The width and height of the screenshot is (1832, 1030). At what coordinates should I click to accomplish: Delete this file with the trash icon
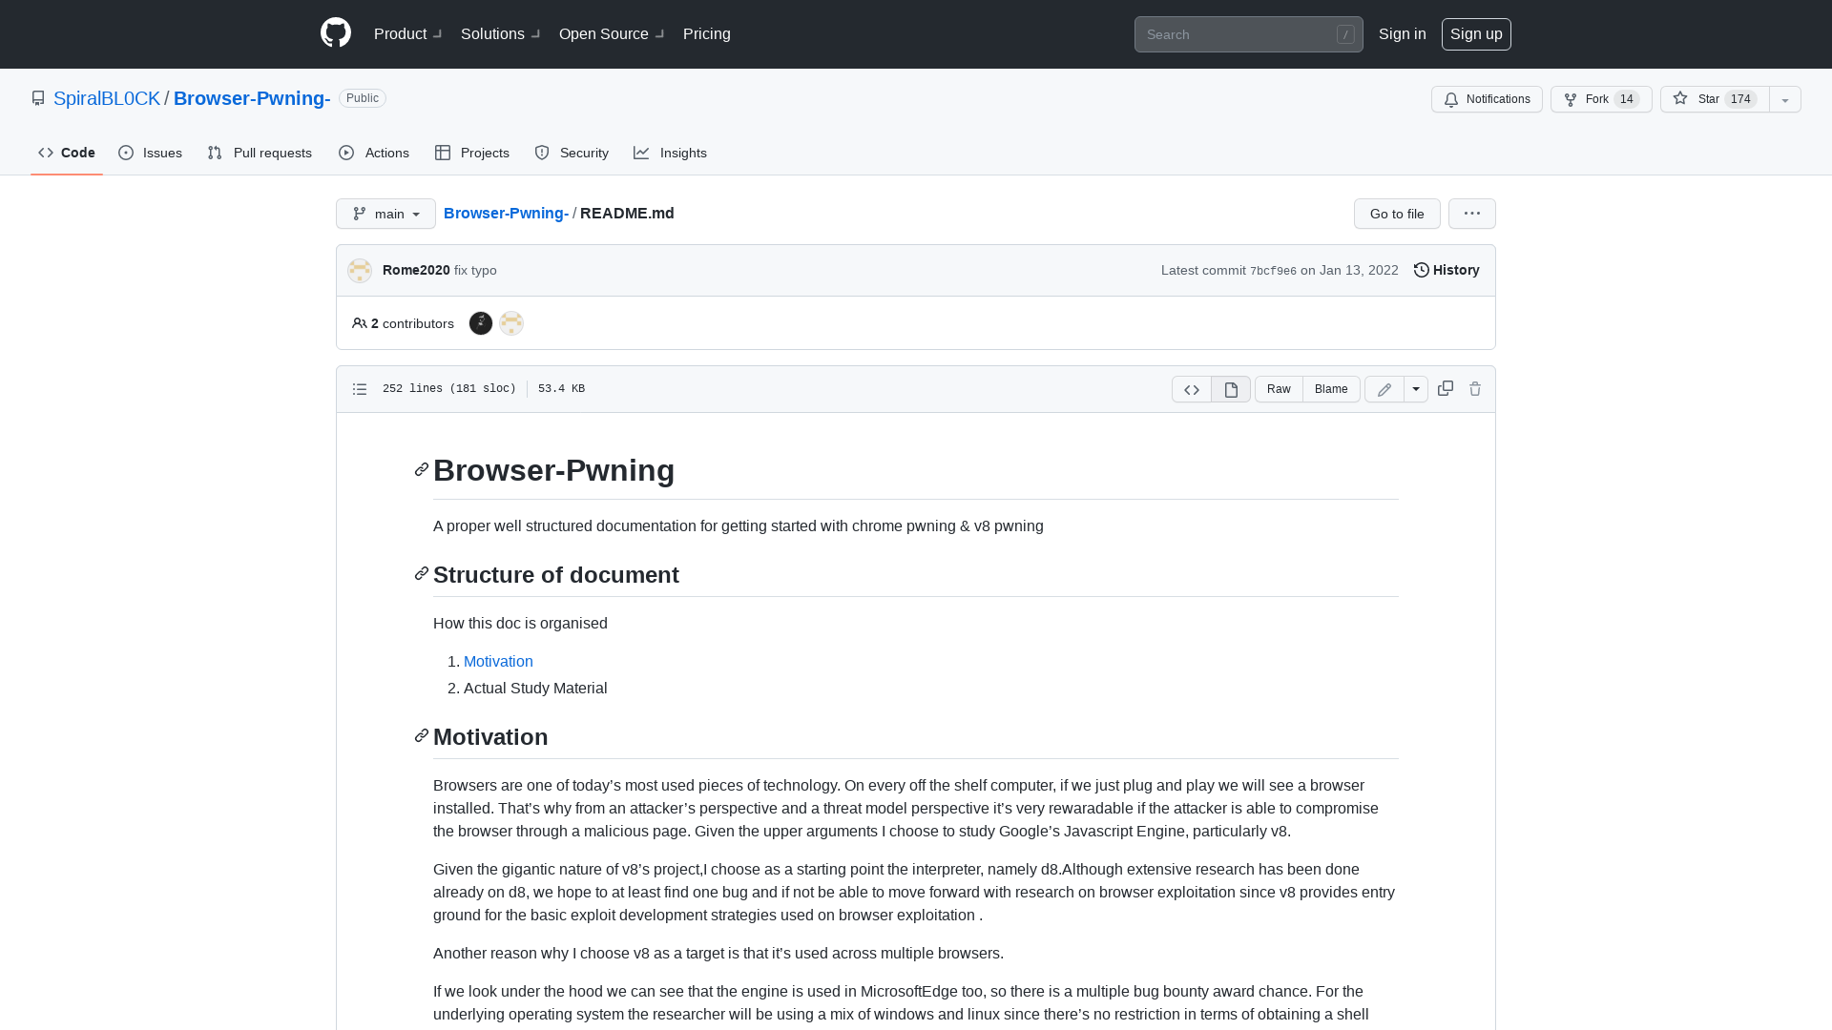[x=1475, y=388]
